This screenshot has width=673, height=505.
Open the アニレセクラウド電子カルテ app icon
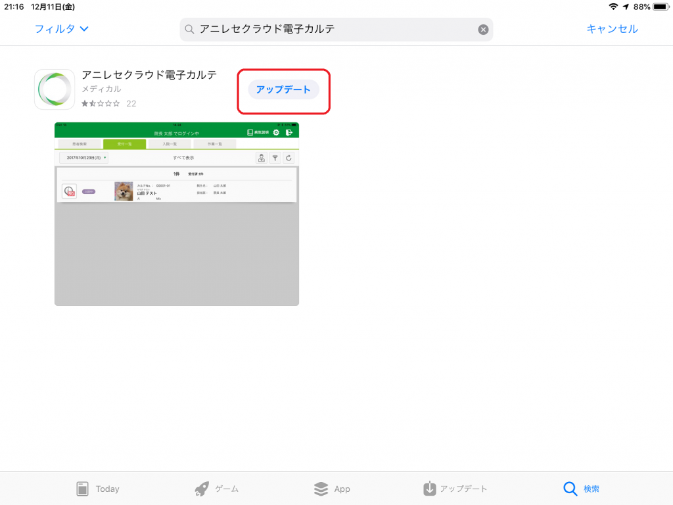click(55, 89)
